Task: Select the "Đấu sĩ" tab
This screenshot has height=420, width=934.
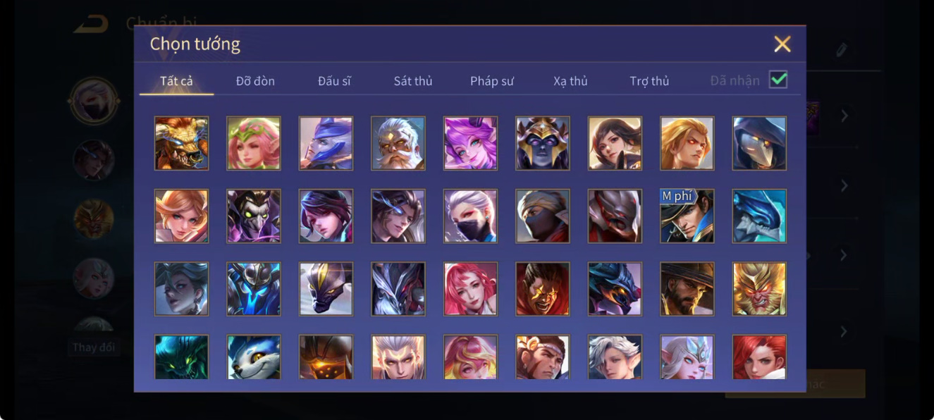Action: 334,81
